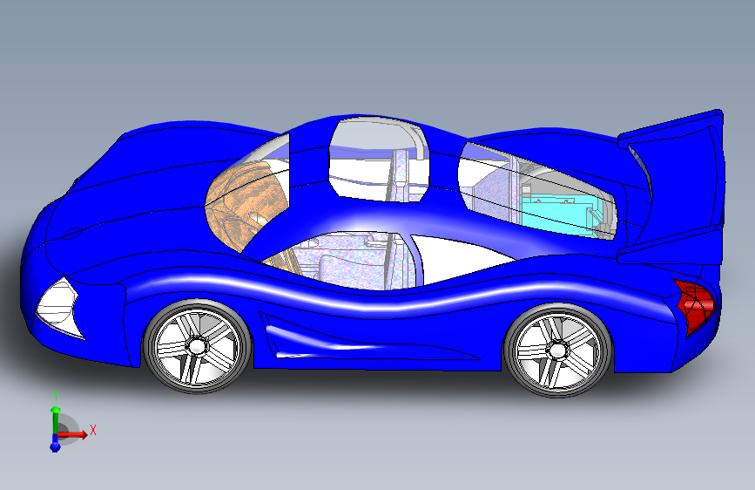Select the roof window glass panel
The image size is (755, 490).
tap(379, 159)
